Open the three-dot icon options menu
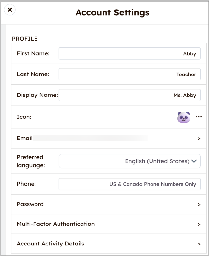Screen dimensions: 209x256 (199, 117)
